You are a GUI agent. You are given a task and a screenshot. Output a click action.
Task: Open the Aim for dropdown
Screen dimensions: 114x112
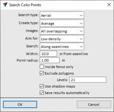point(62,39)
